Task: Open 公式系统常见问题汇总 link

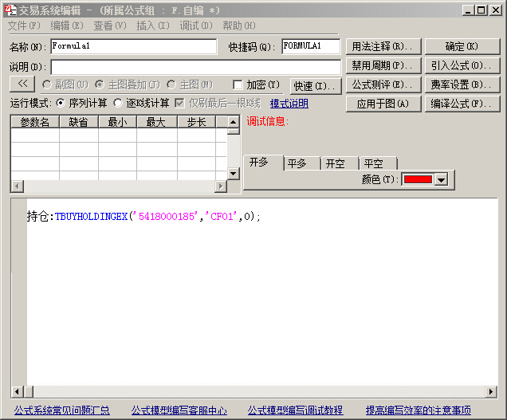Action: [x=61, y=410]
